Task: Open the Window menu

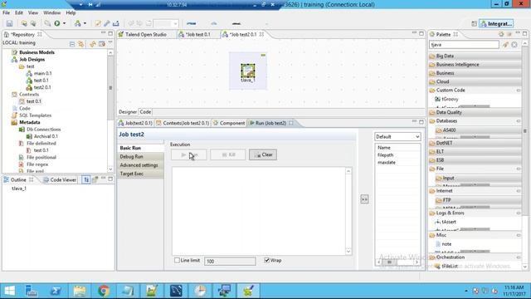Action: [51, 12]
